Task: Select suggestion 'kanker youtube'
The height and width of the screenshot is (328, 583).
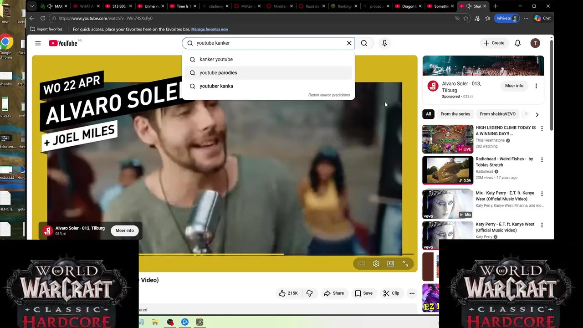Action: 268,59
